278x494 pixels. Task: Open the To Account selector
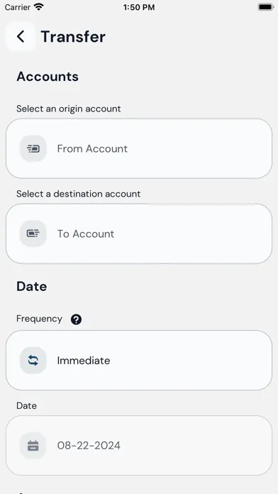click(x=139, y=234)
